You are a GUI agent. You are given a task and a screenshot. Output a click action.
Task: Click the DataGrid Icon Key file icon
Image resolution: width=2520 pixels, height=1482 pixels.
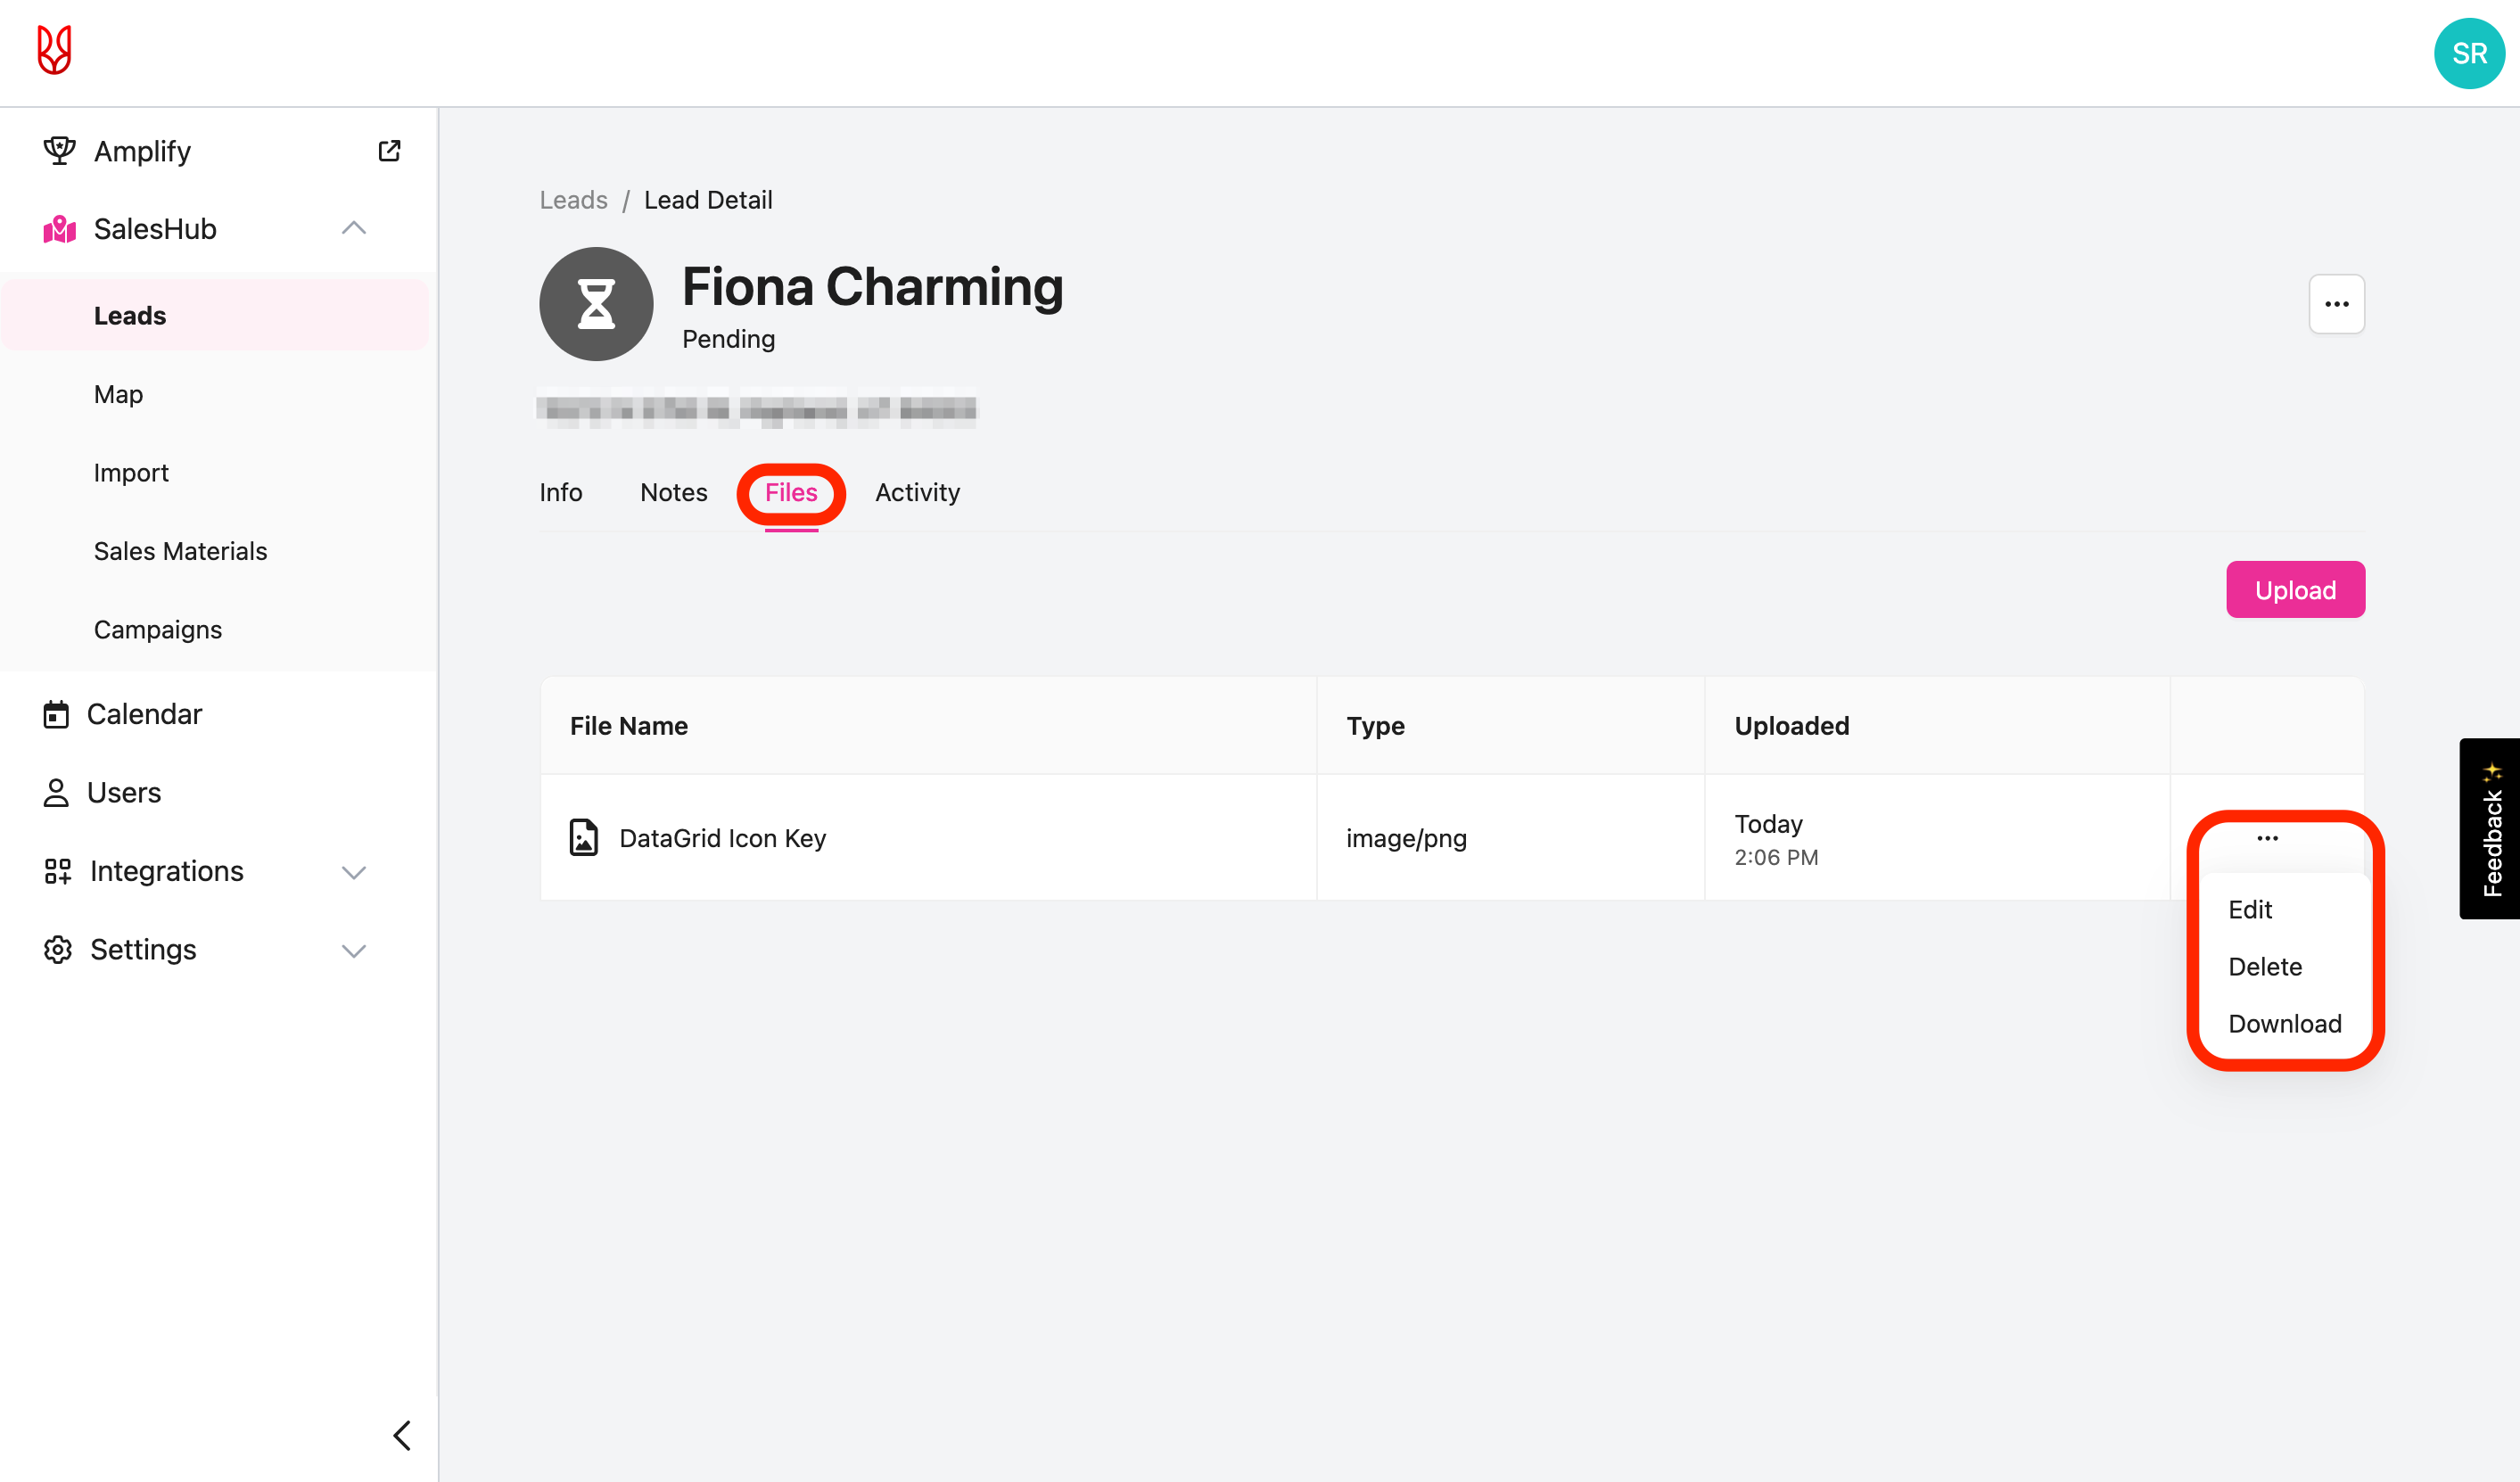(584, 838)
